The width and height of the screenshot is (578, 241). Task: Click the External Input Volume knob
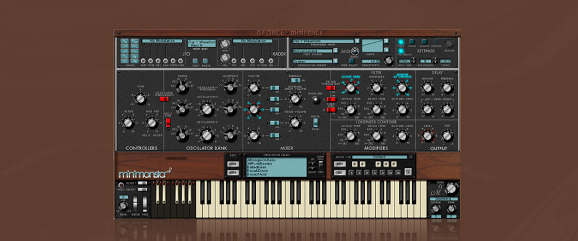click(295, 99)
